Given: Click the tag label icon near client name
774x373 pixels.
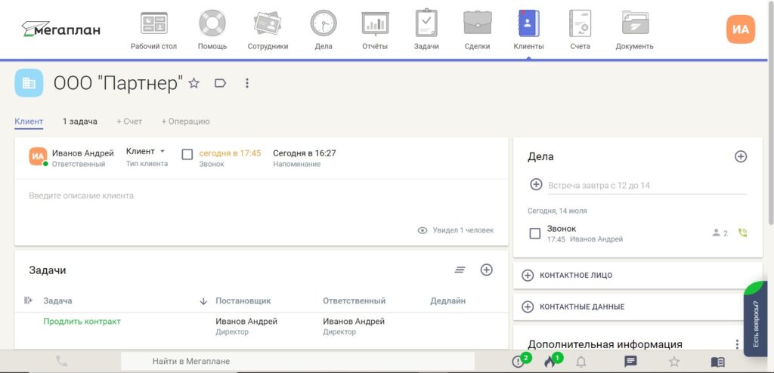Looking at the screenshot, I should pos(220,83).
